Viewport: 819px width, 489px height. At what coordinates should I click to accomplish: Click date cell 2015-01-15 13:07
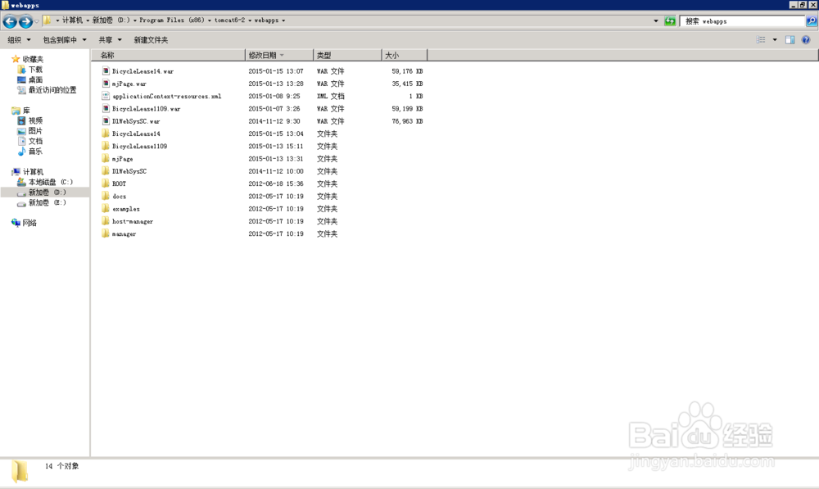click(x=276, y=71)
